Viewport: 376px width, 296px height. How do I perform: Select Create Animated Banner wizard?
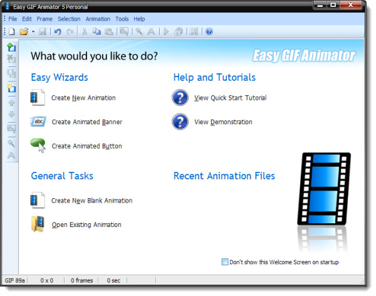tap(86, 122)
